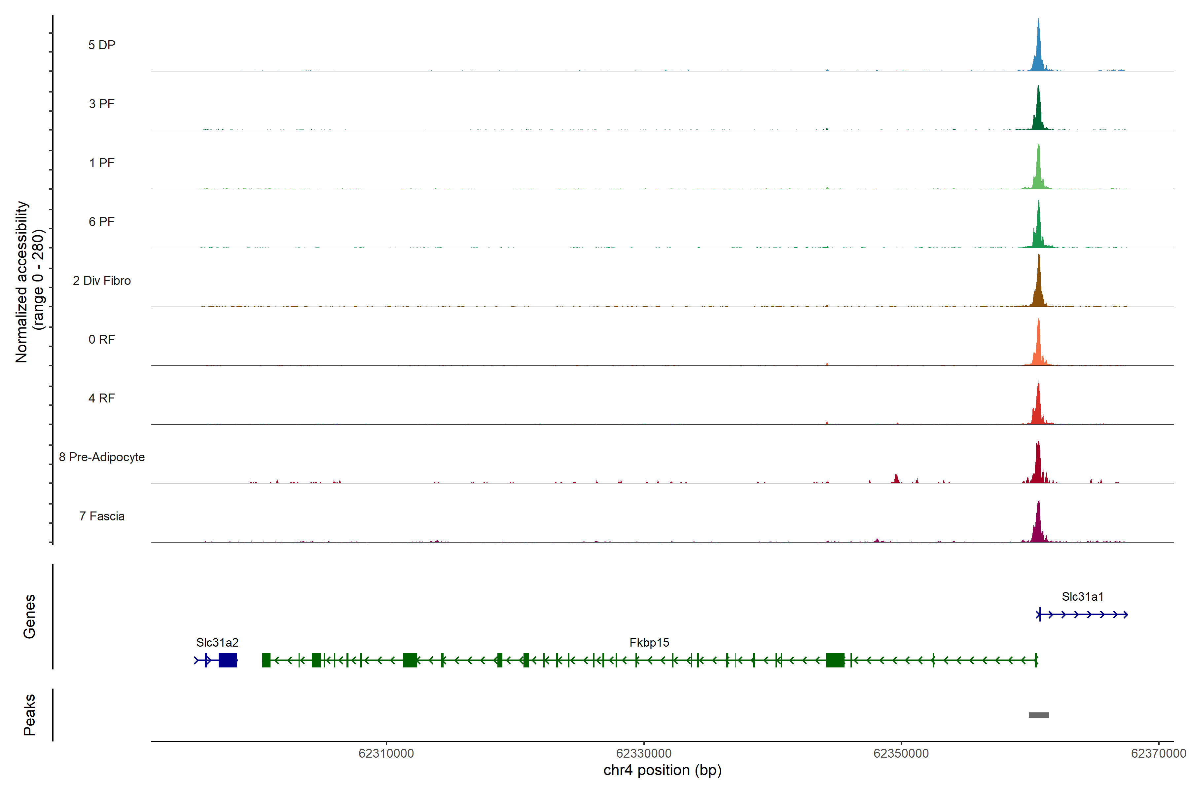Click the chr4 position (bp) axis title

[x=662, y=770]
